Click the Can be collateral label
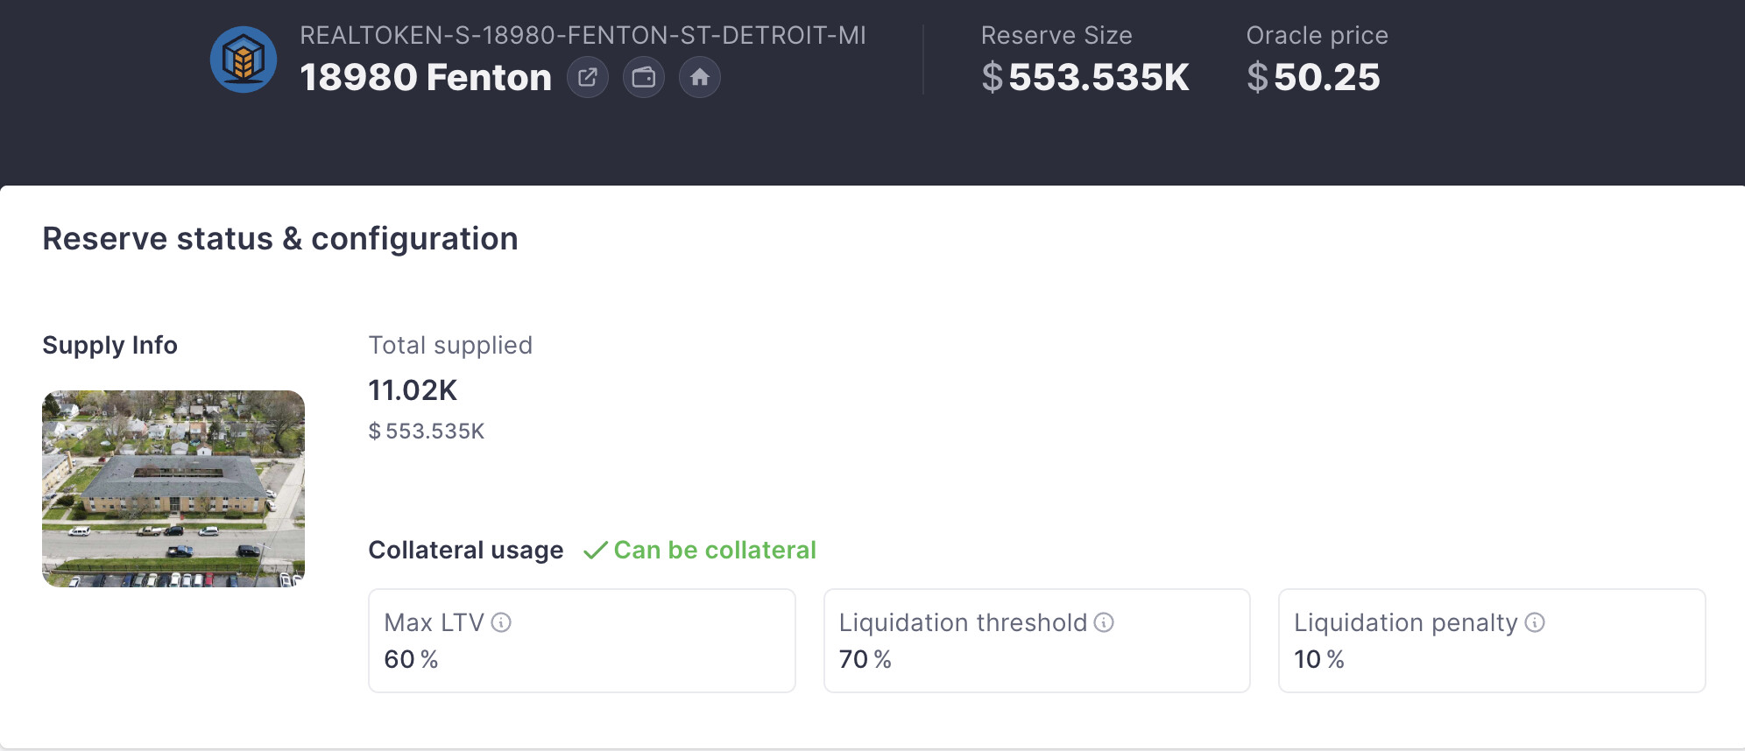Viewport: 1745px width, 751px height. click(x=715, y=550)
